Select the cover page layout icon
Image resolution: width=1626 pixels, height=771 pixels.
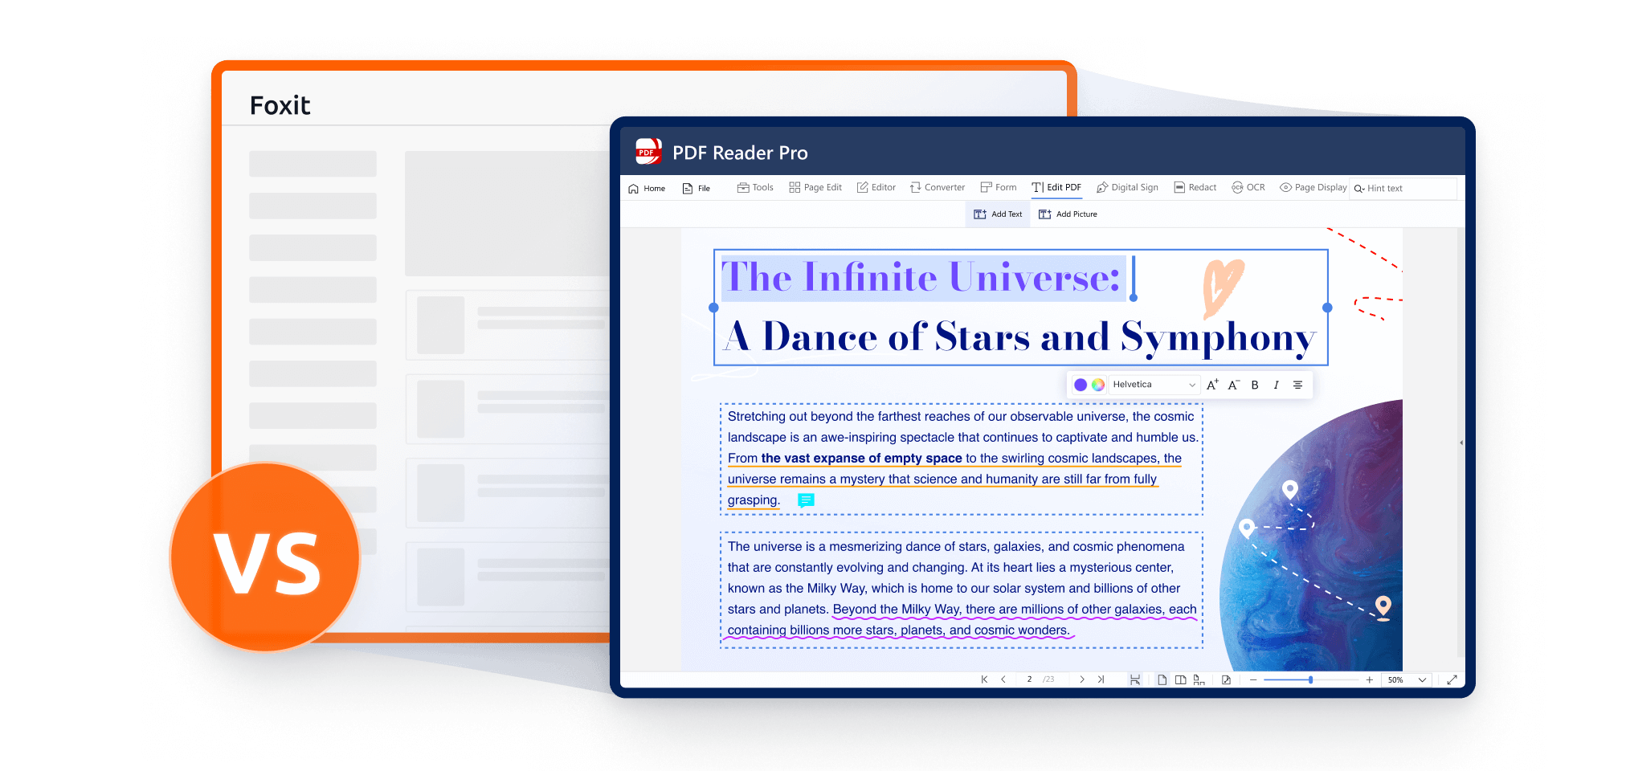tap(1199, 679)
